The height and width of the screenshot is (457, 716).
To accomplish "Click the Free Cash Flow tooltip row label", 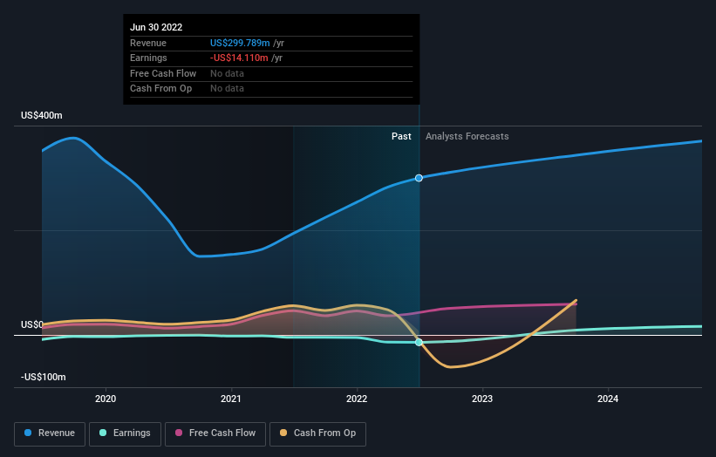I will [163, 73].
